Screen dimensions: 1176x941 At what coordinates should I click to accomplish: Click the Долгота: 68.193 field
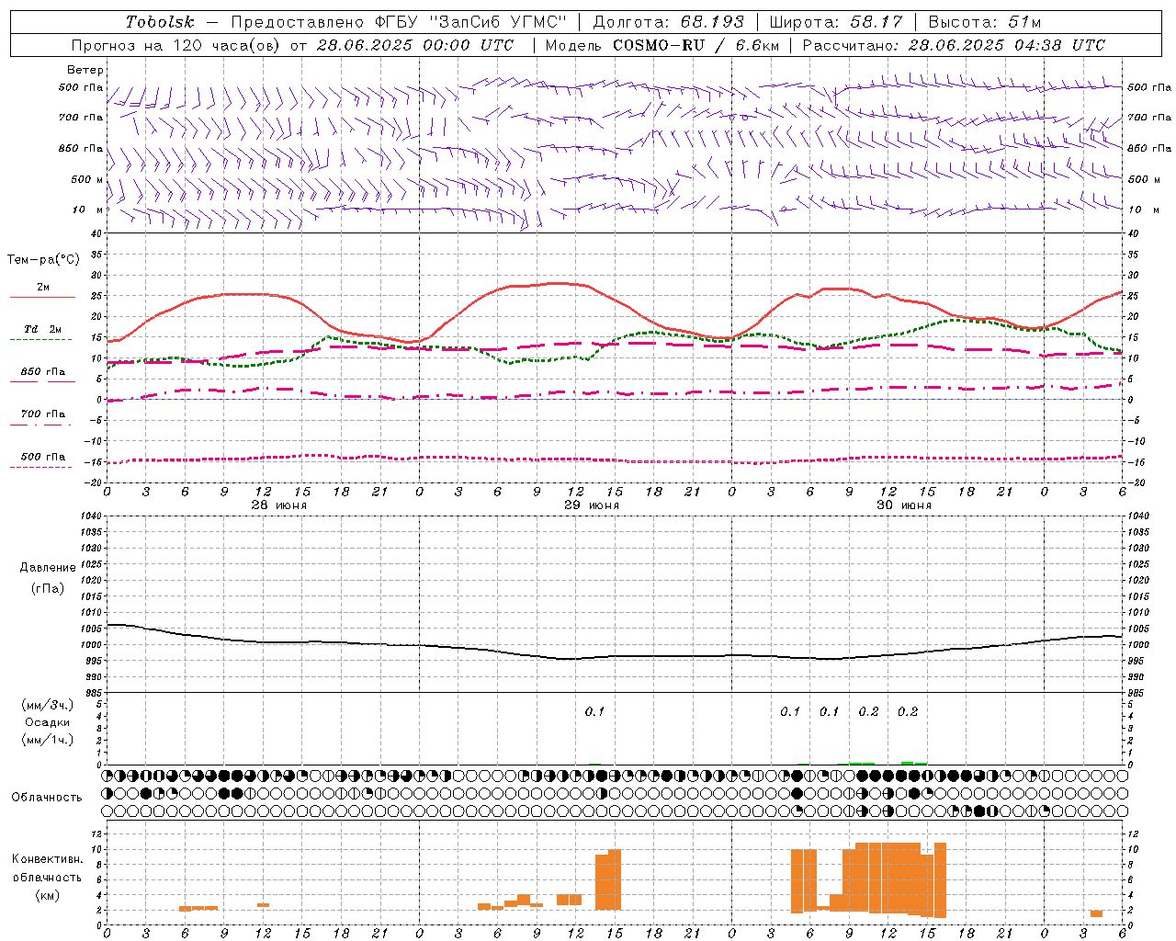point(668,22)
